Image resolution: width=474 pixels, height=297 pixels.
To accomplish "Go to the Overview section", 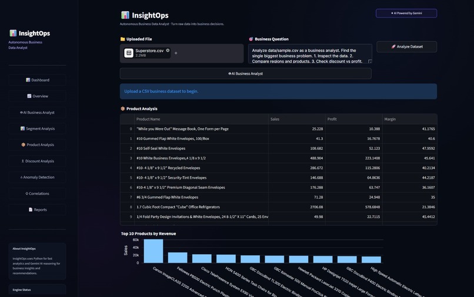I will [37, 96].
